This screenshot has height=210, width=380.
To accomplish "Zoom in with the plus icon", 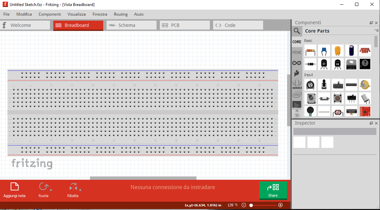I will click(280, 205).
